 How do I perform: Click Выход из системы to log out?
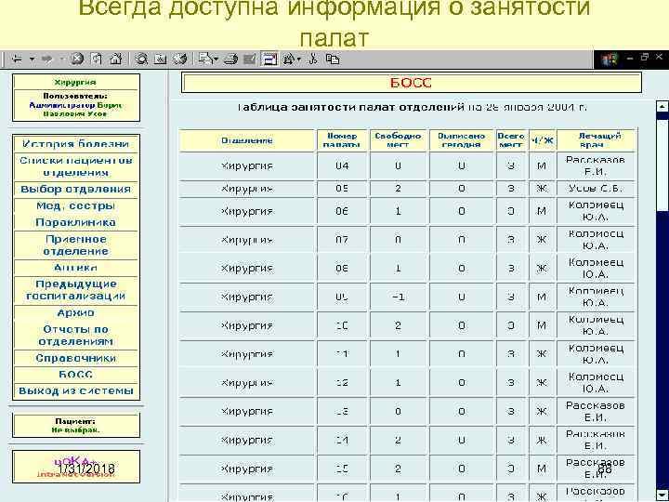coord(75,391)
